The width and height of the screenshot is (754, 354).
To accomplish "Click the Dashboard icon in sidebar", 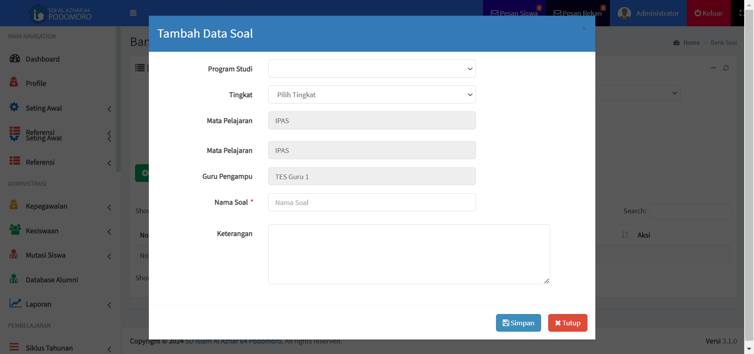I will click(15, 59).
